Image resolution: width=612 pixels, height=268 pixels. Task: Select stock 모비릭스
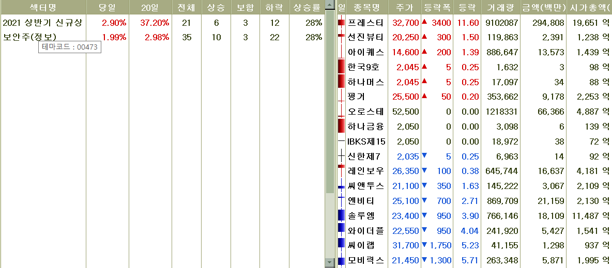(366, 260)
